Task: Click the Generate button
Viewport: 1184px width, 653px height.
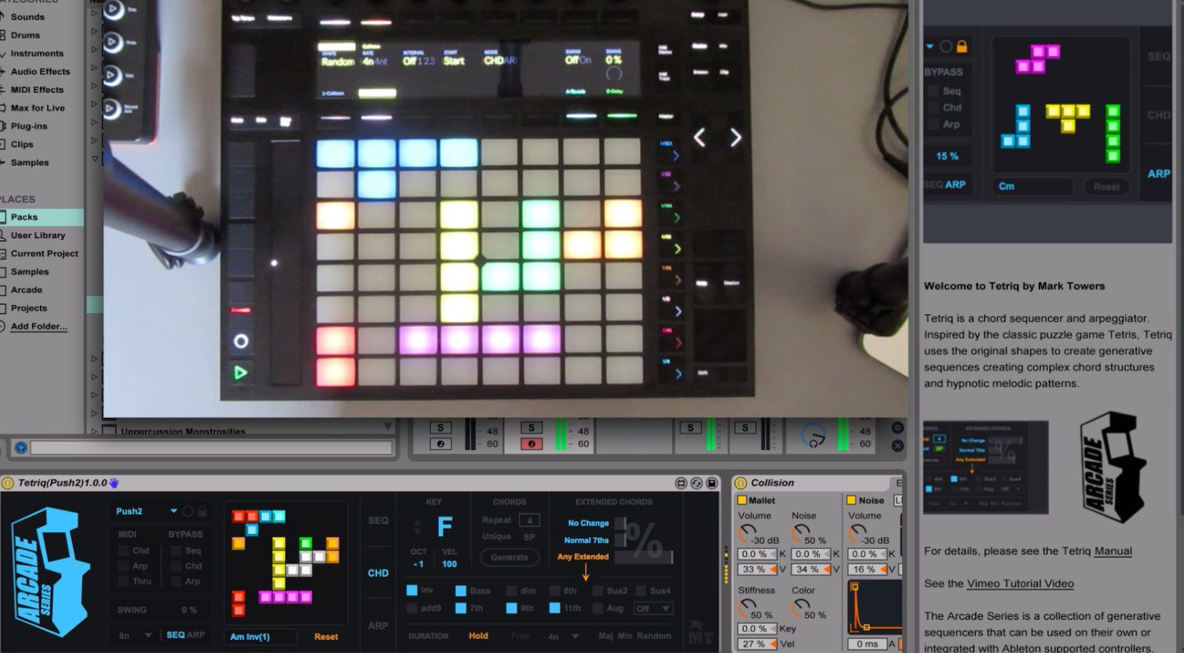Action: click(510, 558)
